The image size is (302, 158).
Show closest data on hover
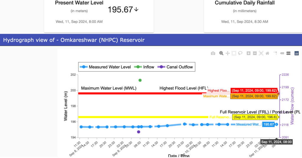pos(282,53)
